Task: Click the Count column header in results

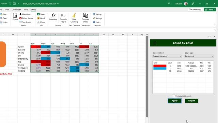Action: click(170, 63)
